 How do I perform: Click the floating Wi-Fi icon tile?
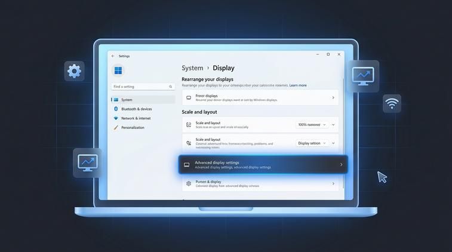point(392,103)
